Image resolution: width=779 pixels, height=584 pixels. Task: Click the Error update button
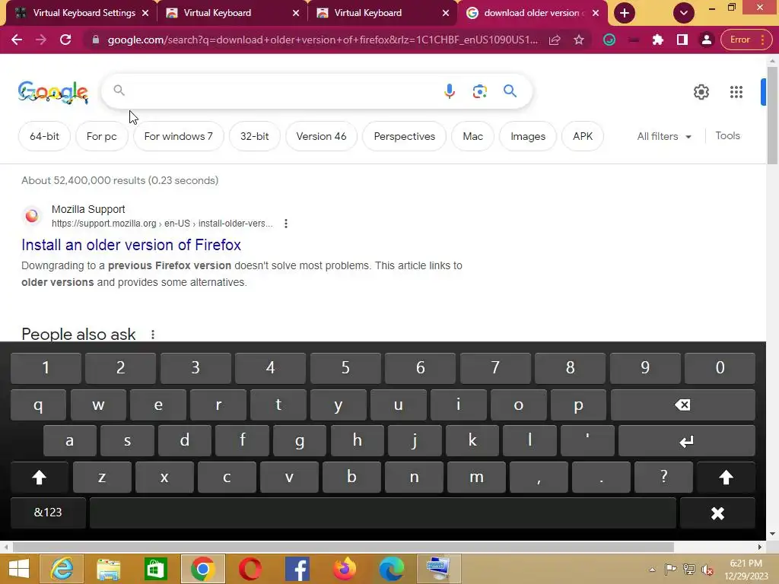pyautogui.click(x=746, y=40)
